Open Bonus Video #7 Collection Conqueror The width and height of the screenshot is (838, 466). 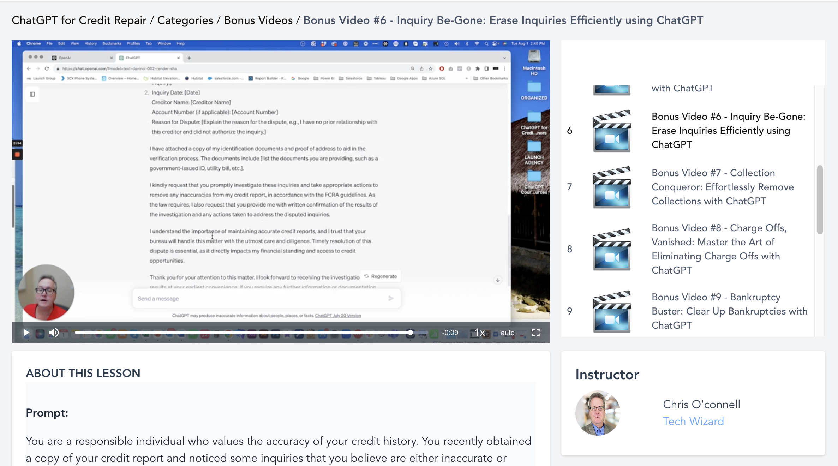[x=723, y=187]
